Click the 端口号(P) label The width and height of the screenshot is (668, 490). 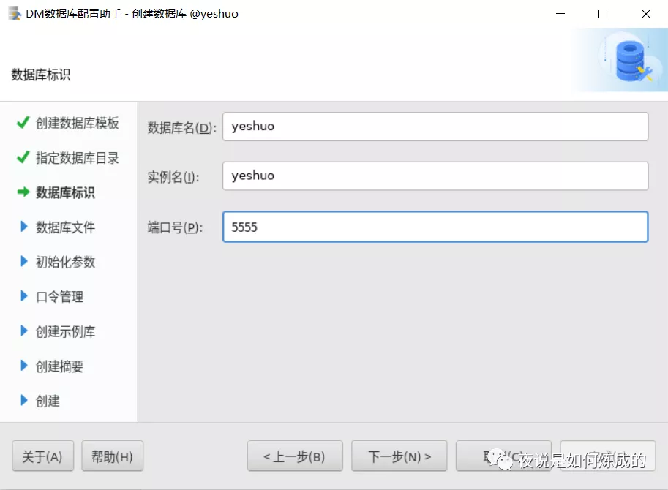[175, 227]
